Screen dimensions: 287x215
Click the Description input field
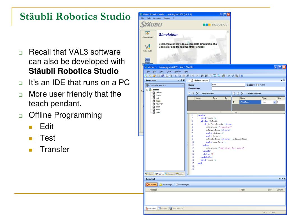(x=248, y=88)
